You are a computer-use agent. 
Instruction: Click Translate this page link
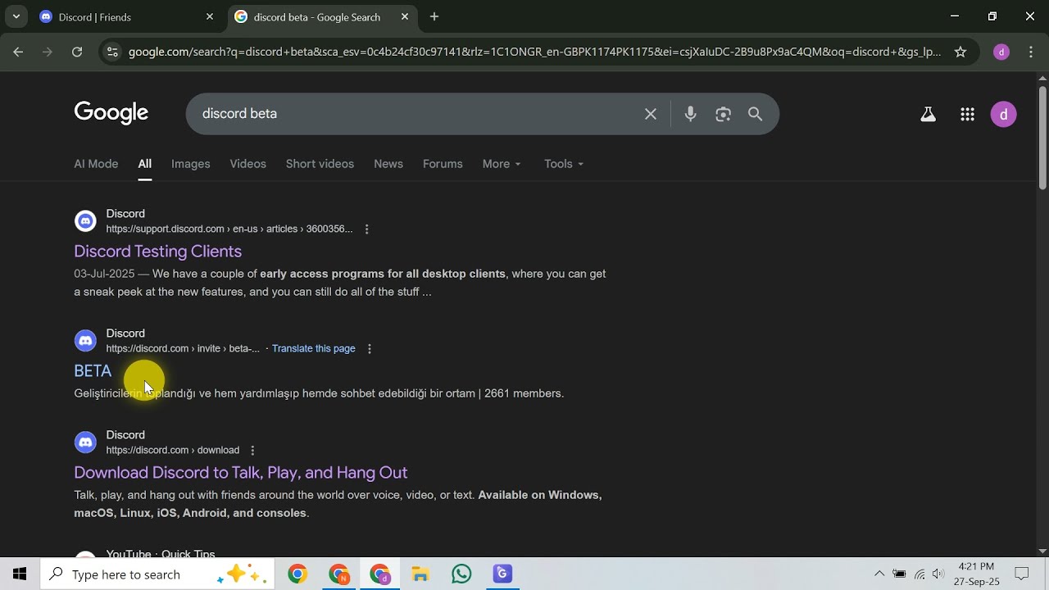point(313,348)
